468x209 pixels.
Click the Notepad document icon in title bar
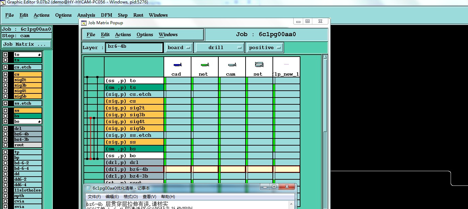click(x=88, y=188)
